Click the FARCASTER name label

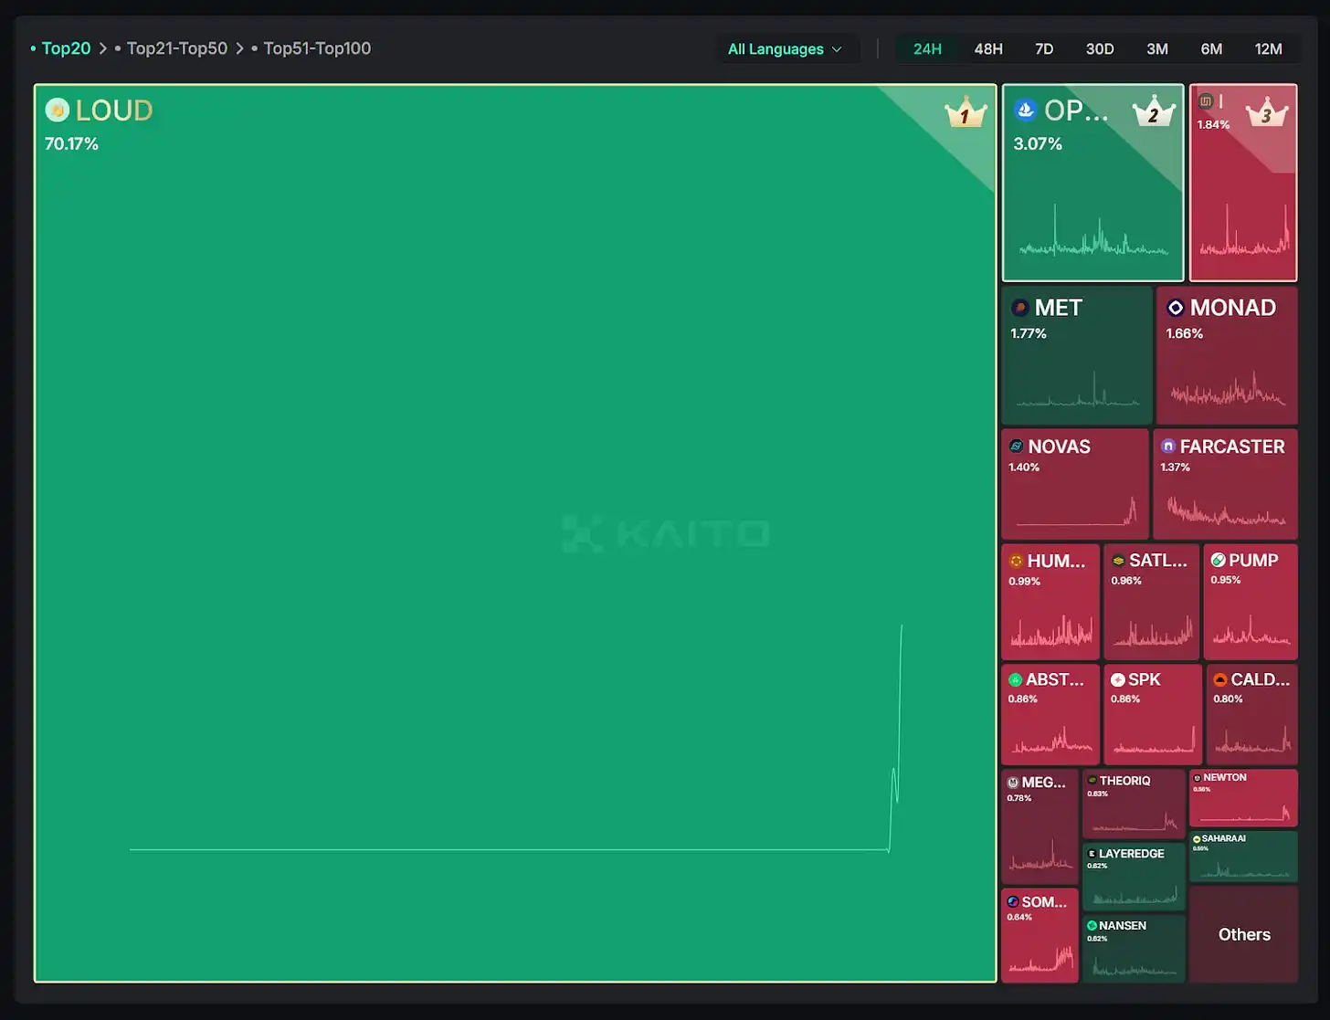pos(1232,447)
